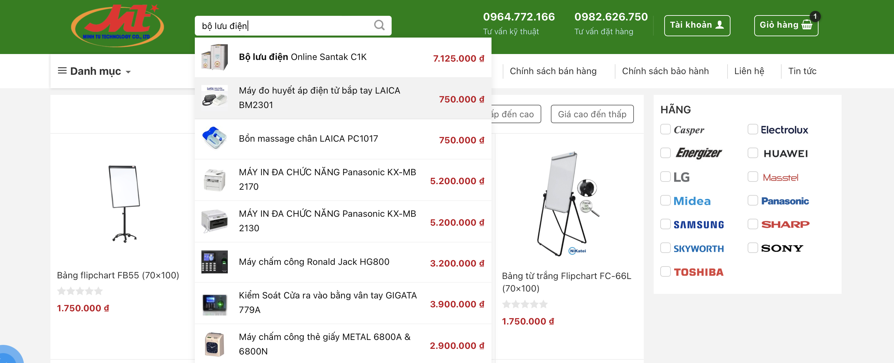The height and width of the screenshot is (363, 894).
Task: Click the Santak C1K product thumbnail
Action: [x=215, y=57]
